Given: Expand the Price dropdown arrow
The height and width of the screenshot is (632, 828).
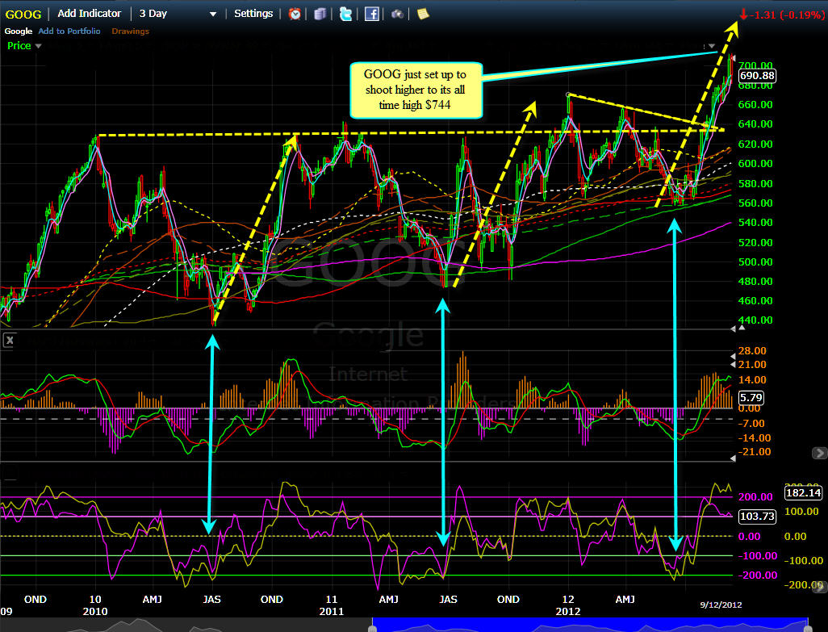Looking at the screenshot, I should (38, 47).
